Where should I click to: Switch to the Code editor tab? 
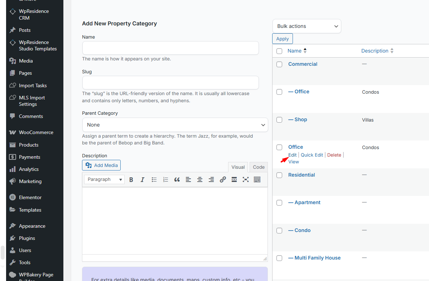click(x=259, y=167)
